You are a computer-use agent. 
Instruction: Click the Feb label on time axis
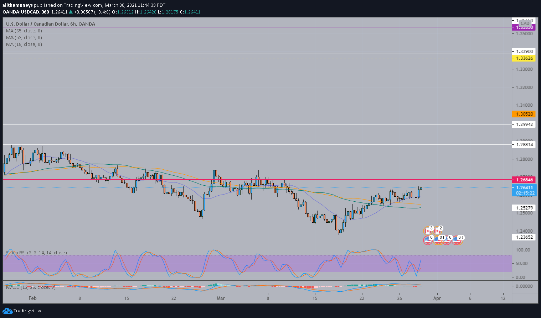(32, 298)
